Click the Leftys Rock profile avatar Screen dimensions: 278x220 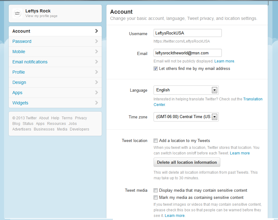pos(17,13)
